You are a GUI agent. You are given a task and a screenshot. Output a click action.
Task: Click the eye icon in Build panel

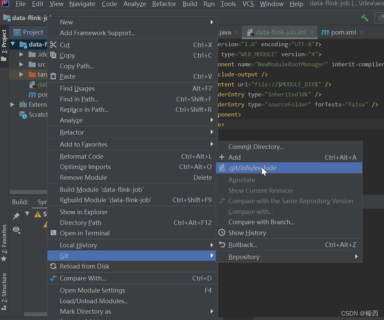click(16, 229)
